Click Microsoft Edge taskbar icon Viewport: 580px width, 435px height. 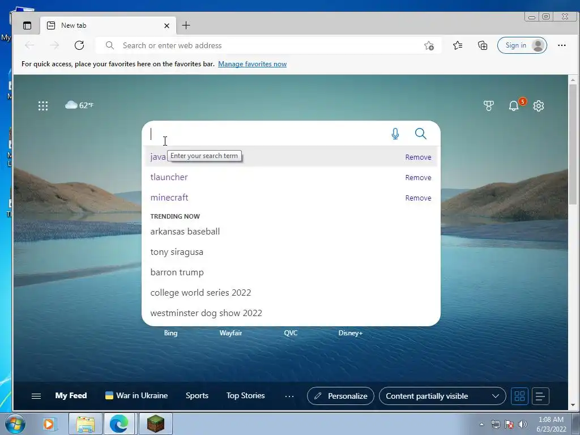pyautogui.click(x=119, y=424)
